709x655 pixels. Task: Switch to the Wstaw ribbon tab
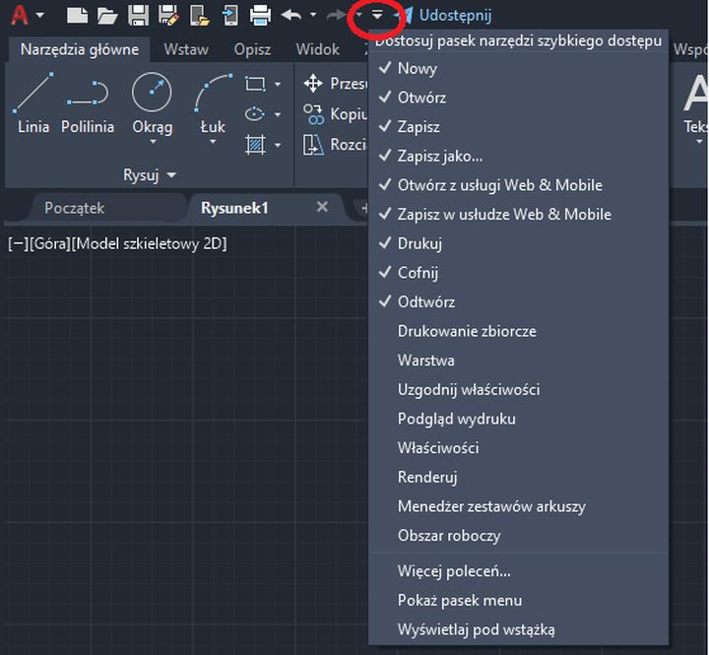pyautogui.click(x=186, y=49)
